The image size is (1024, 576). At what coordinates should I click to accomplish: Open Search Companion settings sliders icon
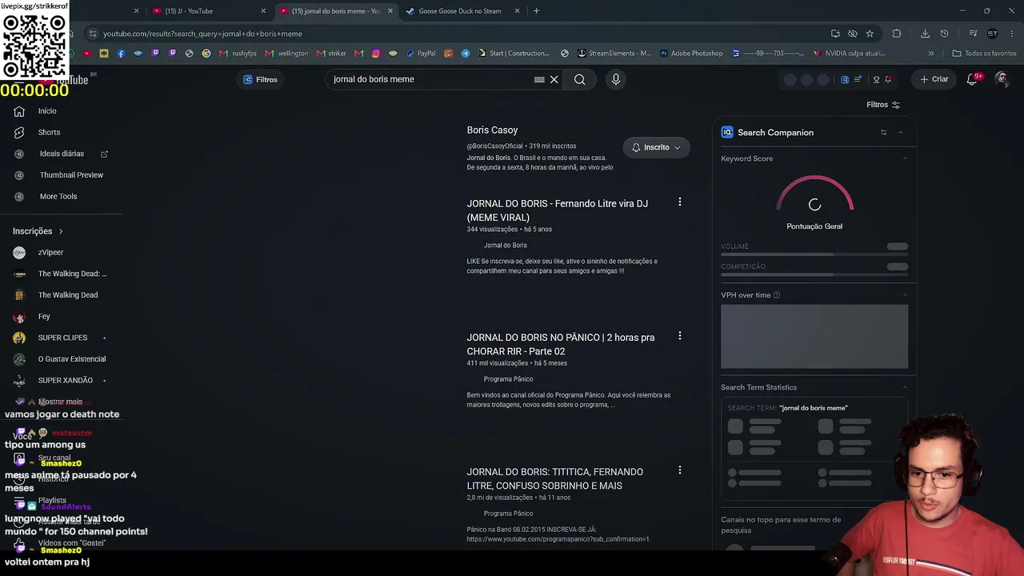(x=883, y=133)
